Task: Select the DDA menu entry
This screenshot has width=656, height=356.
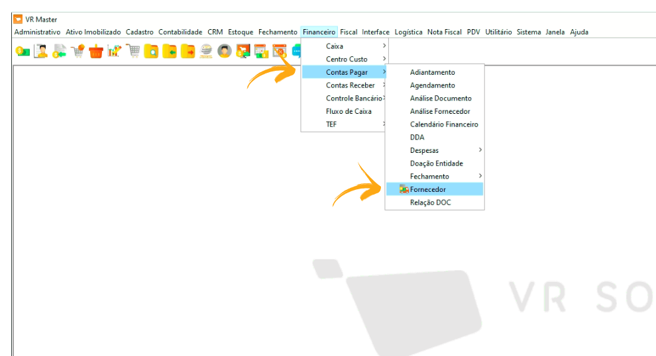Action: [x=417, y=138]
